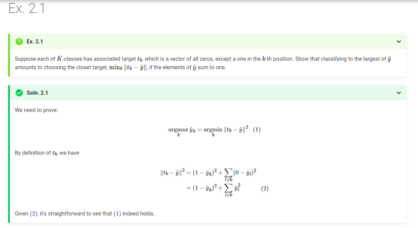This screenshot has height=228, width=418.
Task: Click the (1) number beside the argmax equation
Action: [x=257, y=130]
